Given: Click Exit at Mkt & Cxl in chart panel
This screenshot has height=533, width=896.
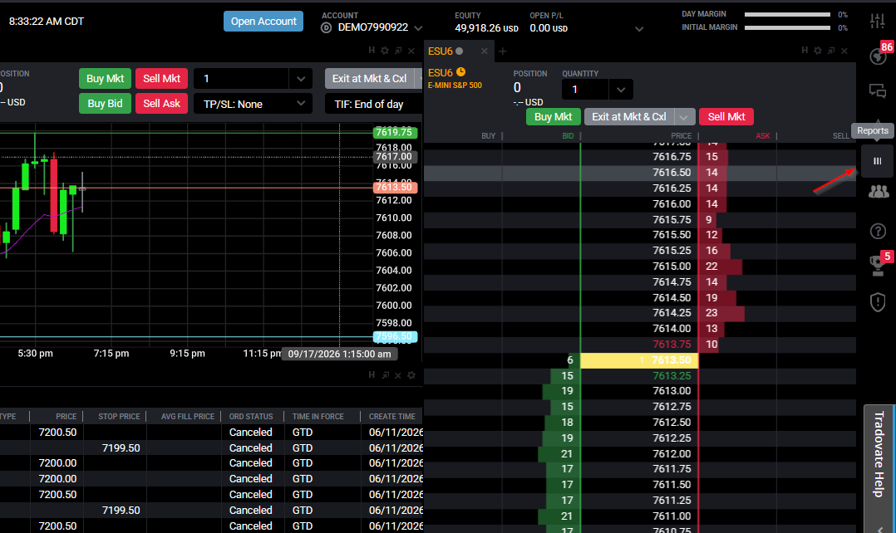Looking at the screenshot, I should [370, 79].
